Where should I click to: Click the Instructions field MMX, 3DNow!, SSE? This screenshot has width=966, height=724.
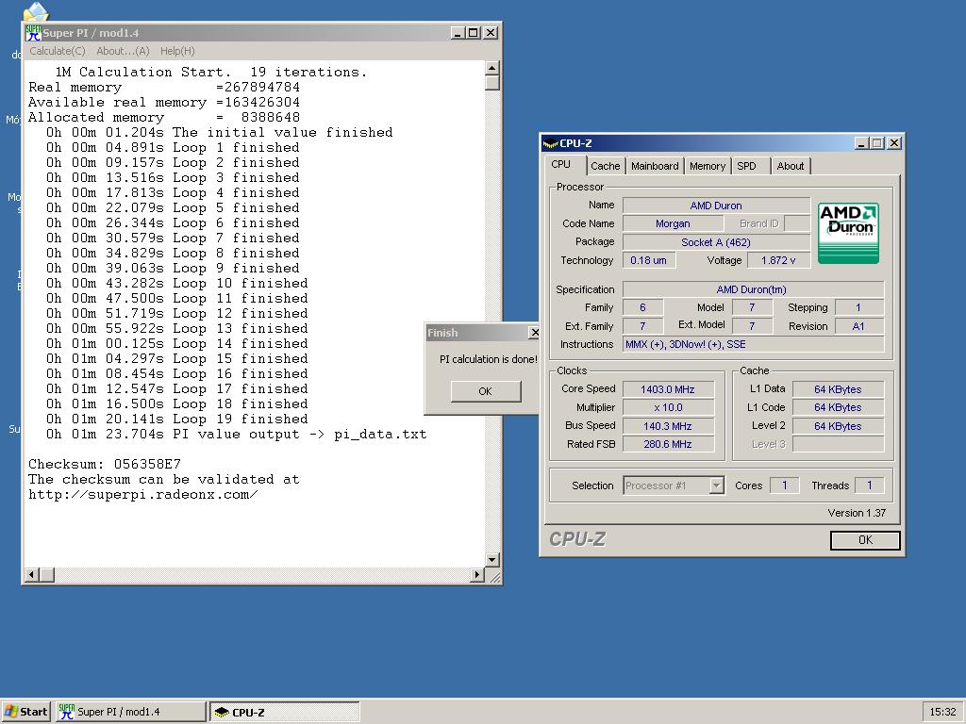tap(753, 344)
